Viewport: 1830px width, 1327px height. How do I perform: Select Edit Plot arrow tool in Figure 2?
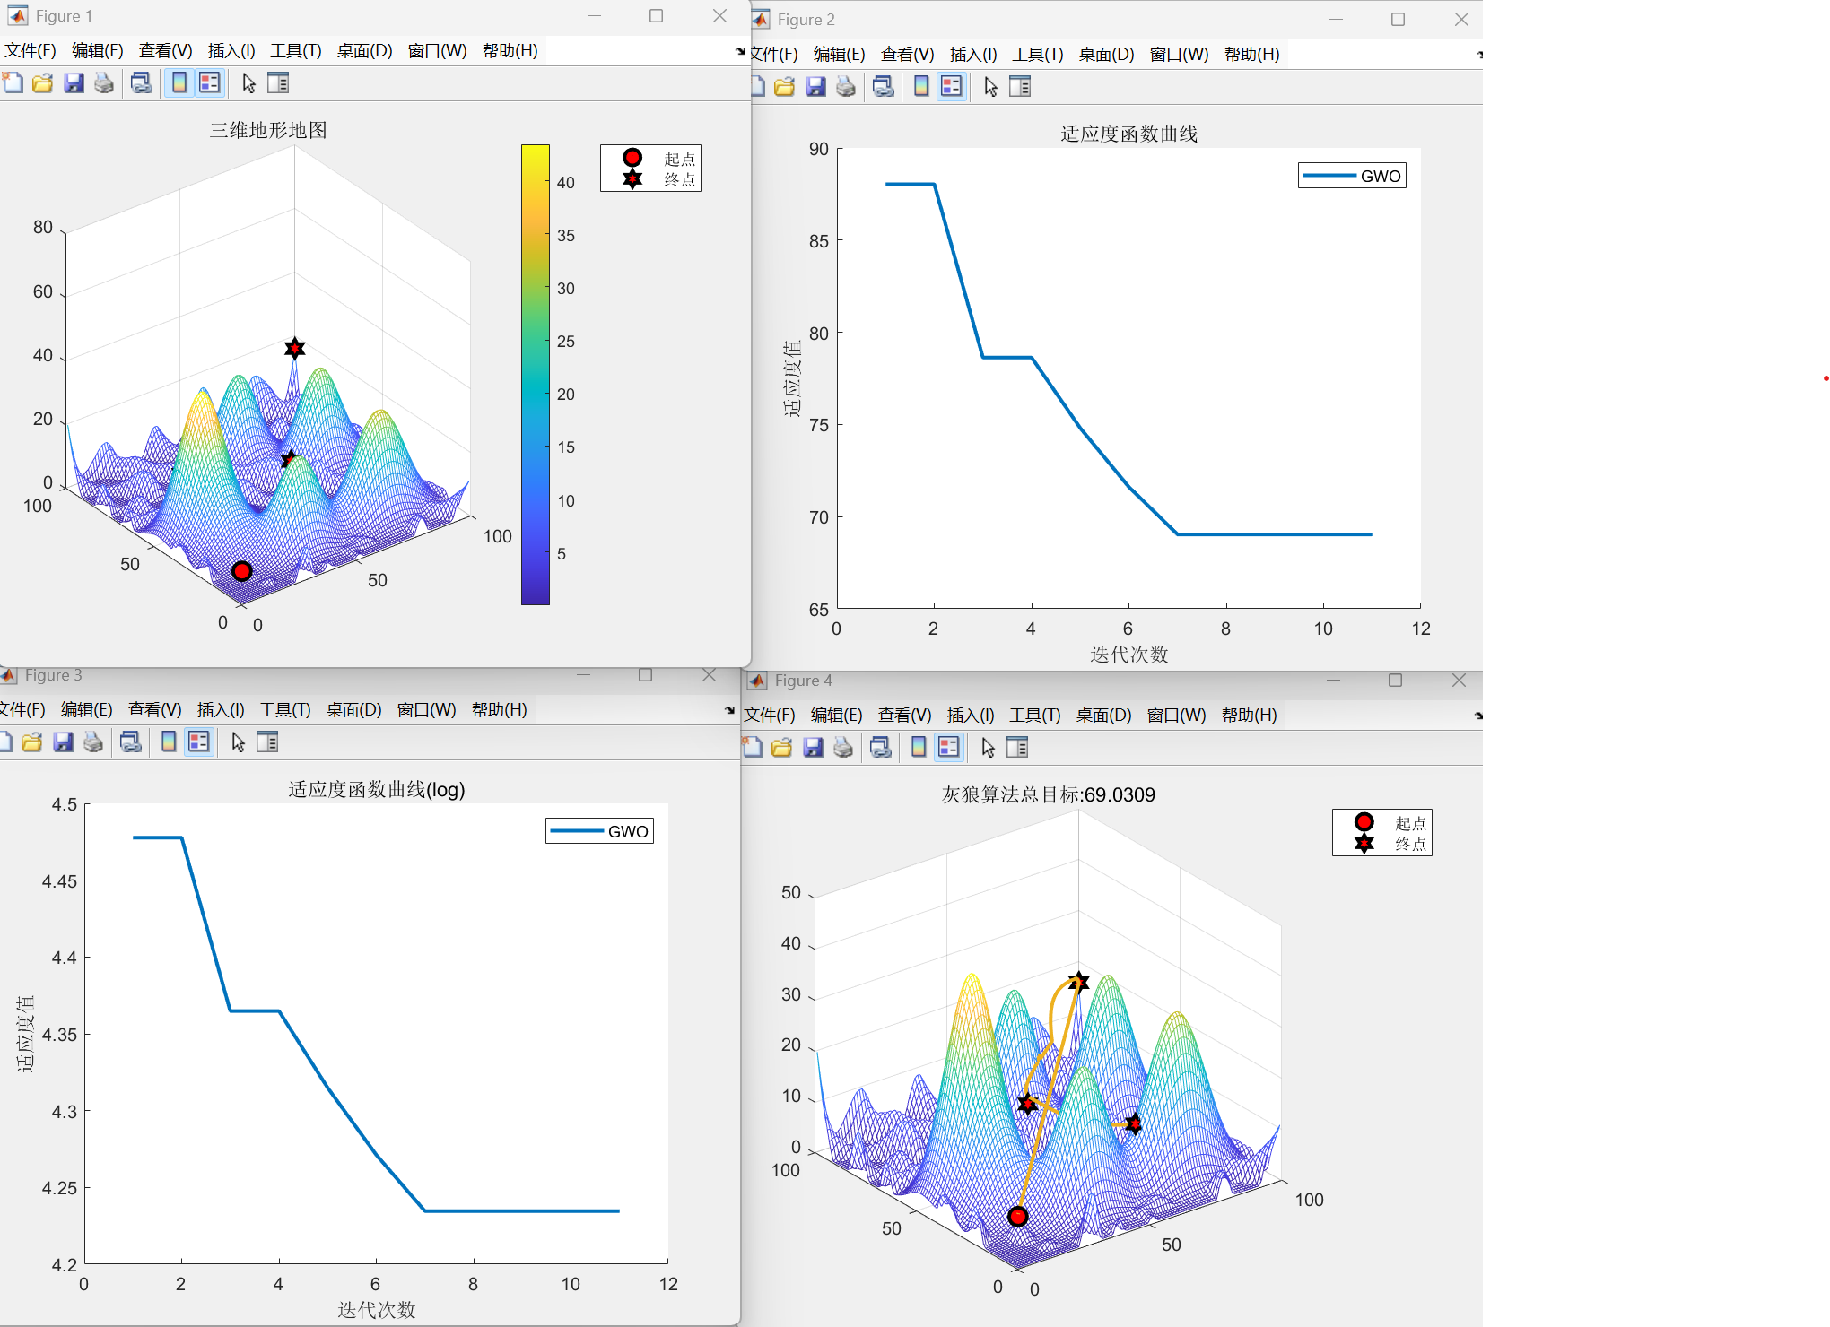point(990,87)
